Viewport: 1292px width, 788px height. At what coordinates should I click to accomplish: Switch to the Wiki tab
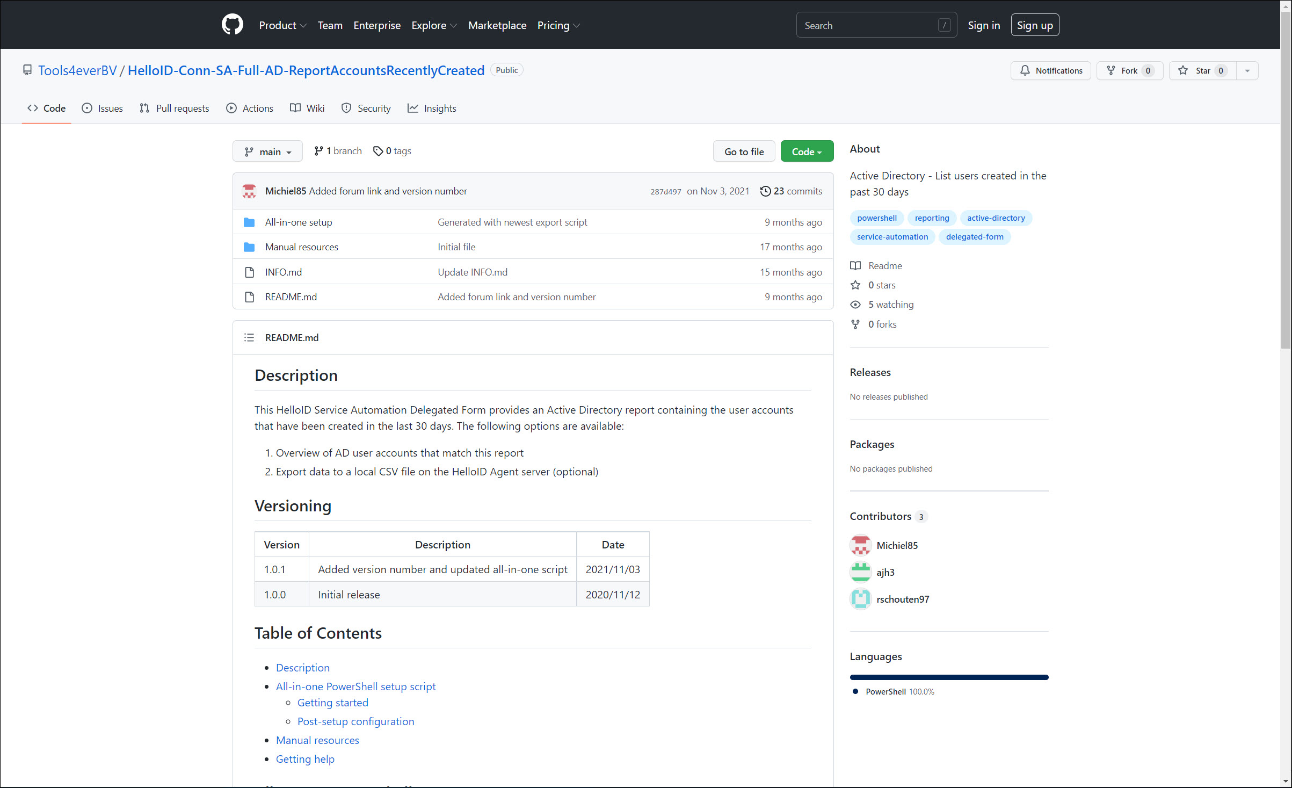click(x=307, y=108)
